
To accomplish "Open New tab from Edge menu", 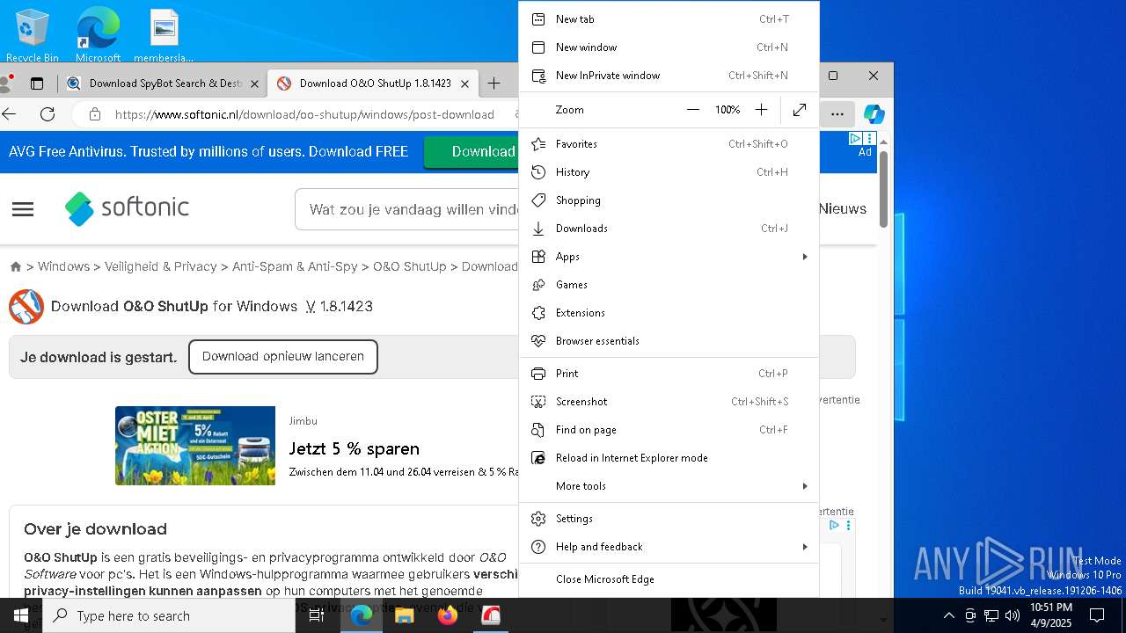I will [669, 19].
